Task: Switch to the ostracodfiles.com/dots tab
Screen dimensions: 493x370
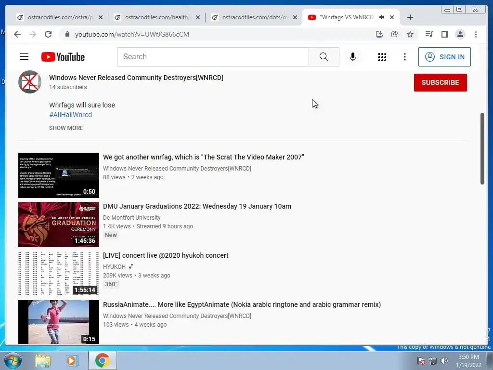Action: 254,17
